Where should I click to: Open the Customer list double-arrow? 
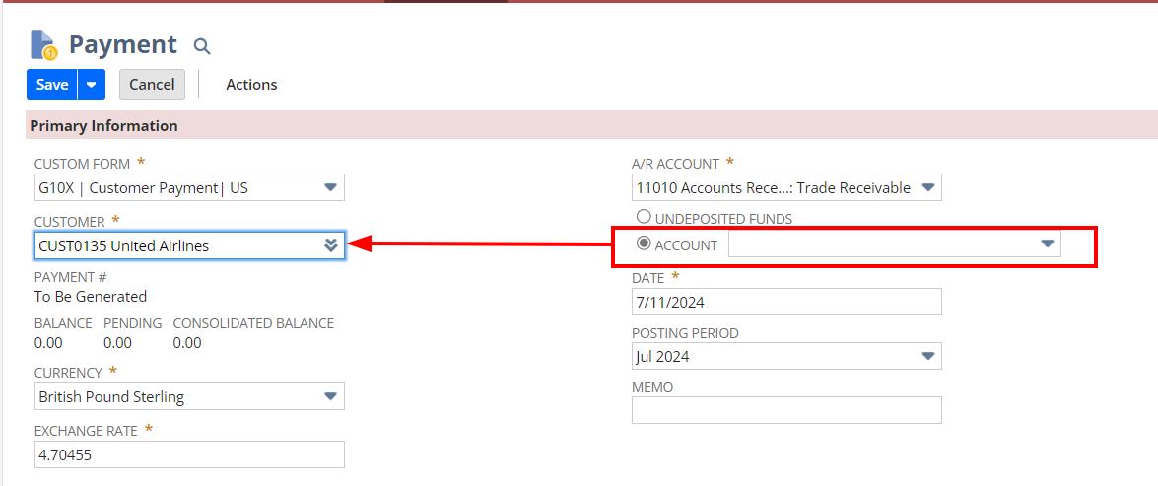[x=331, y=245]
